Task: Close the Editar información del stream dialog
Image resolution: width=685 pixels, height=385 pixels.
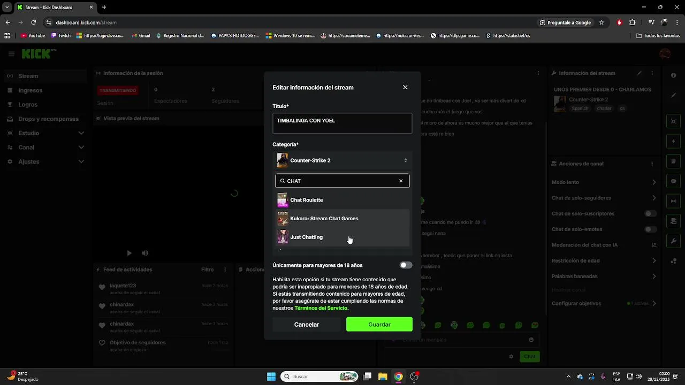Action: pyautogui.click(x=405, y=87)
